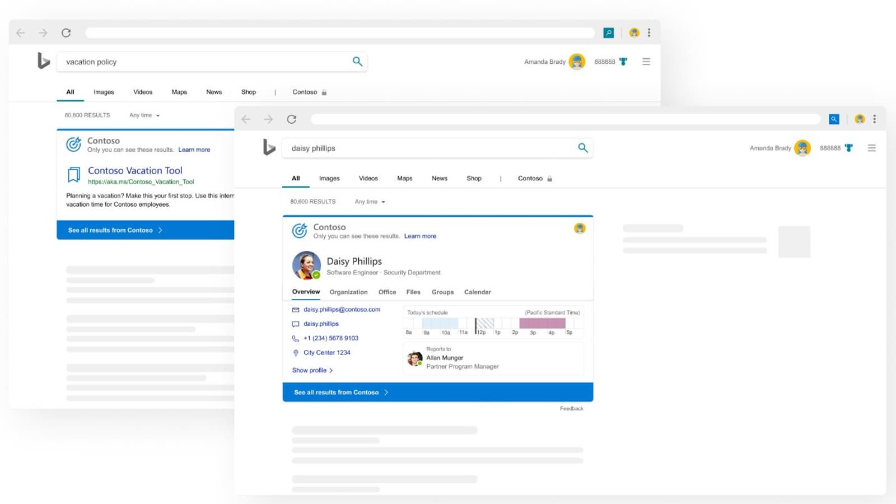Viewport: 896px width, 504px height.
Task: Click magnifier search icon next to daisy phillips
Action: tap(583, 148)
